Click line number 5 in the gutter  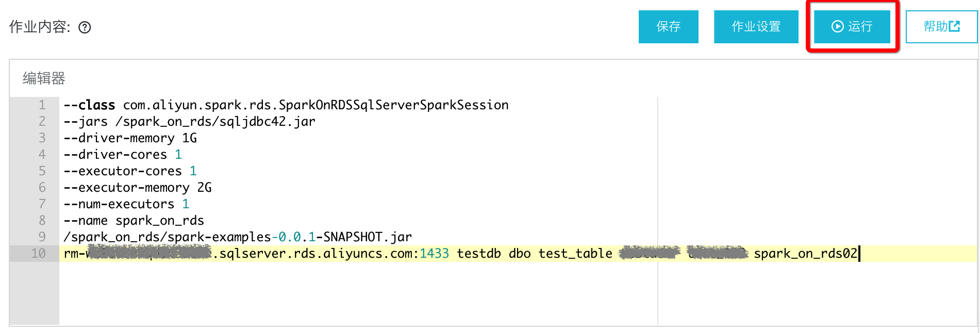[42, 171]
